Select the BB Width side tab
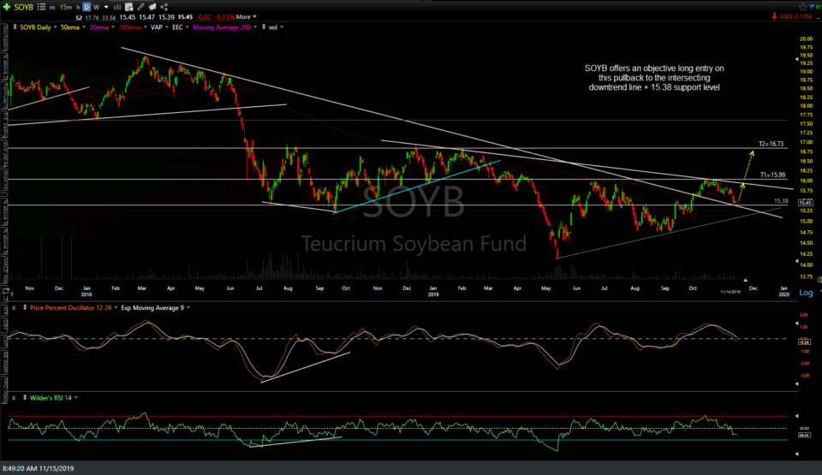 [5, 360]
